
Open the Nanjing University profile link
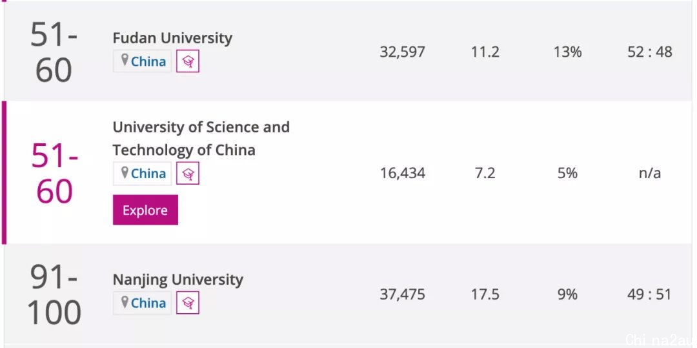178,280
